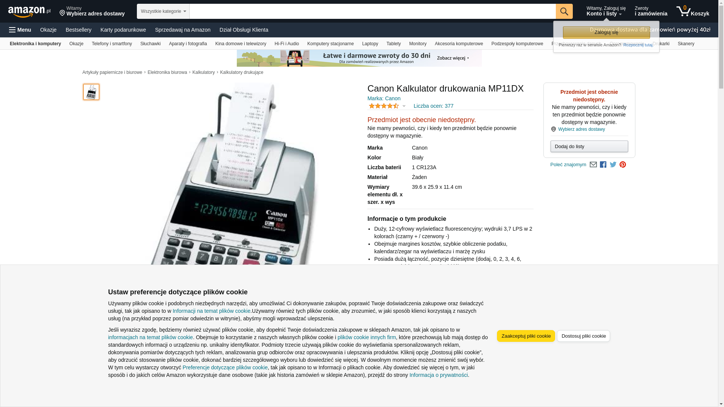Share product on Twitter bird icon

(613, 165)
